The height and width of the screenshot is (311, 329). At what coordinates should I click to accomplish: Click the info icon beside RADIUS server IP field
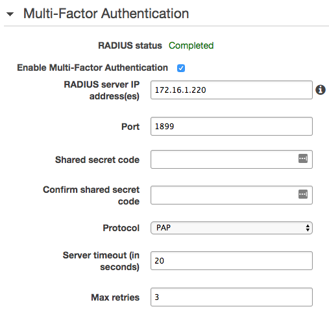321,90
